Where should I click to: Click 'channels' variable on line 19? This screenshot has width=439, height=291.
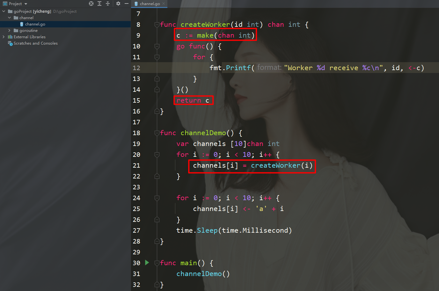pyautogui.click(x=209, y=144)
